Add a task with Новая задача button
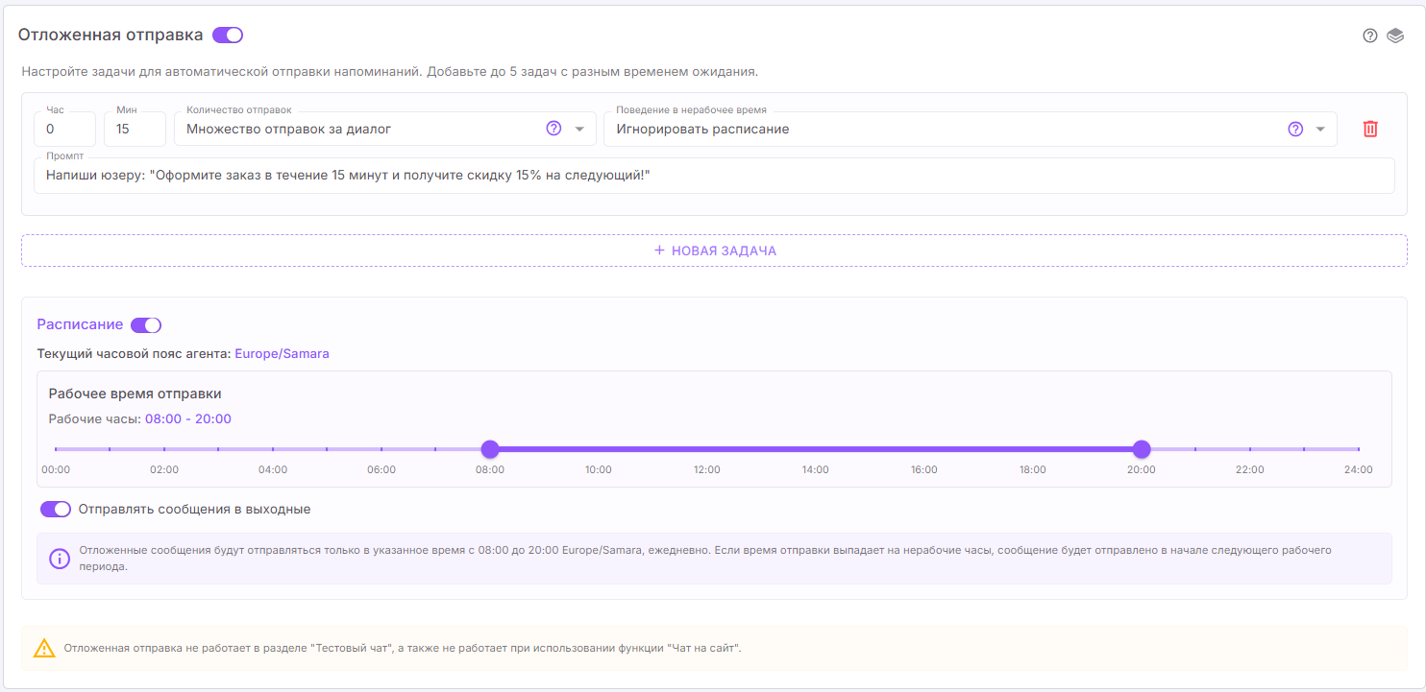The width and height of the screenshot is (1426, 692). (714, 251)
